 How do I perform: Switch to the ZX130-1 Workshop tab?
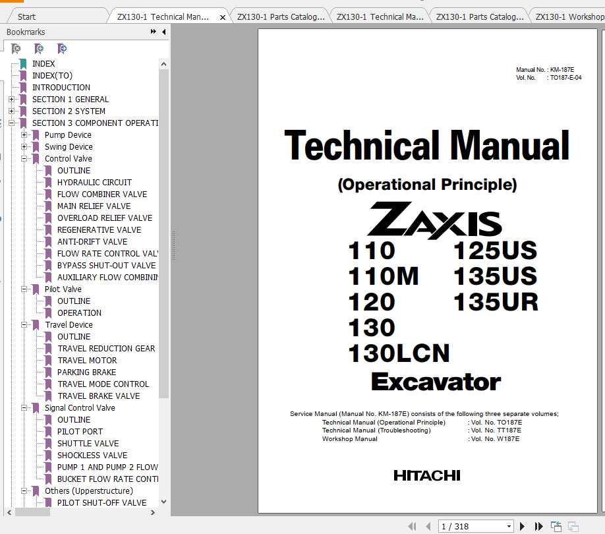567,15
